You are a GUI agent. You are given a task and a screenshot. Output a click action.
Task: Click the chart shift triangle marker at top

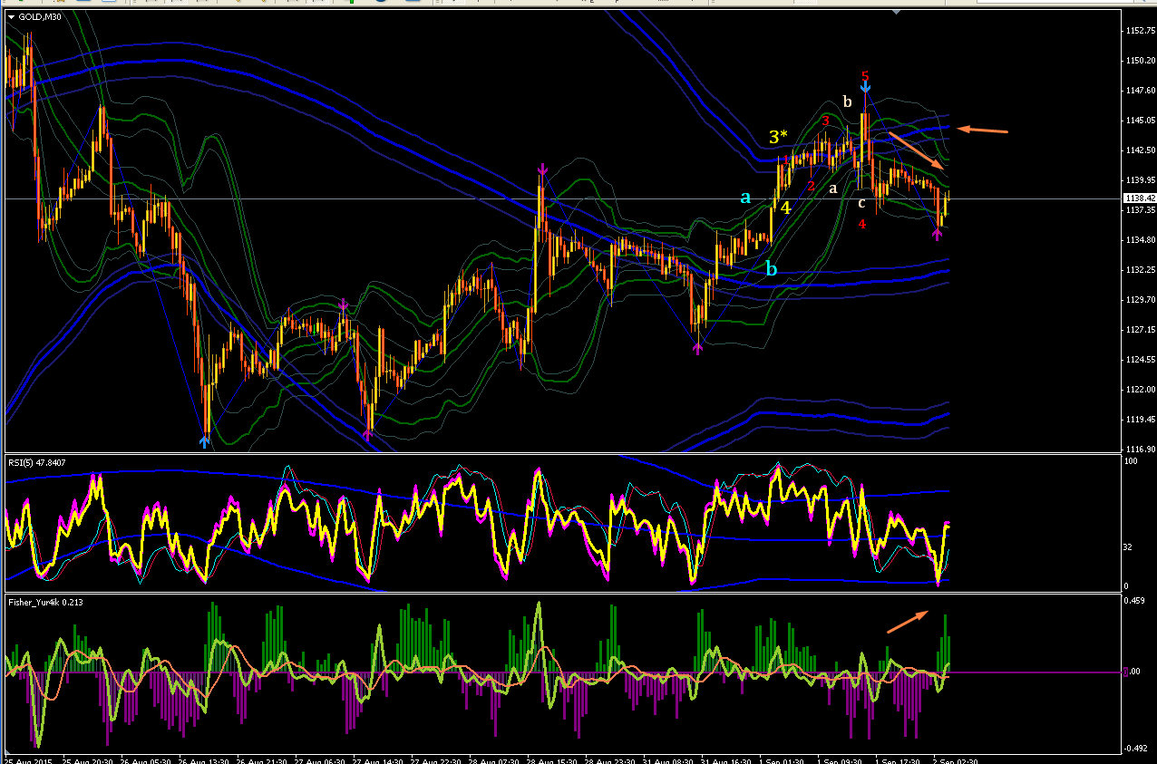[x=897, y=12]
